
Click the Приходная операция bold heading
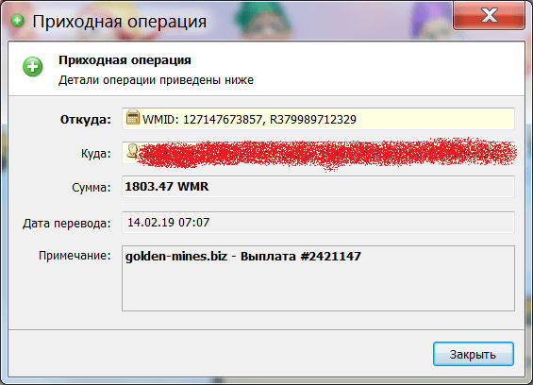(x=125, y=60)
